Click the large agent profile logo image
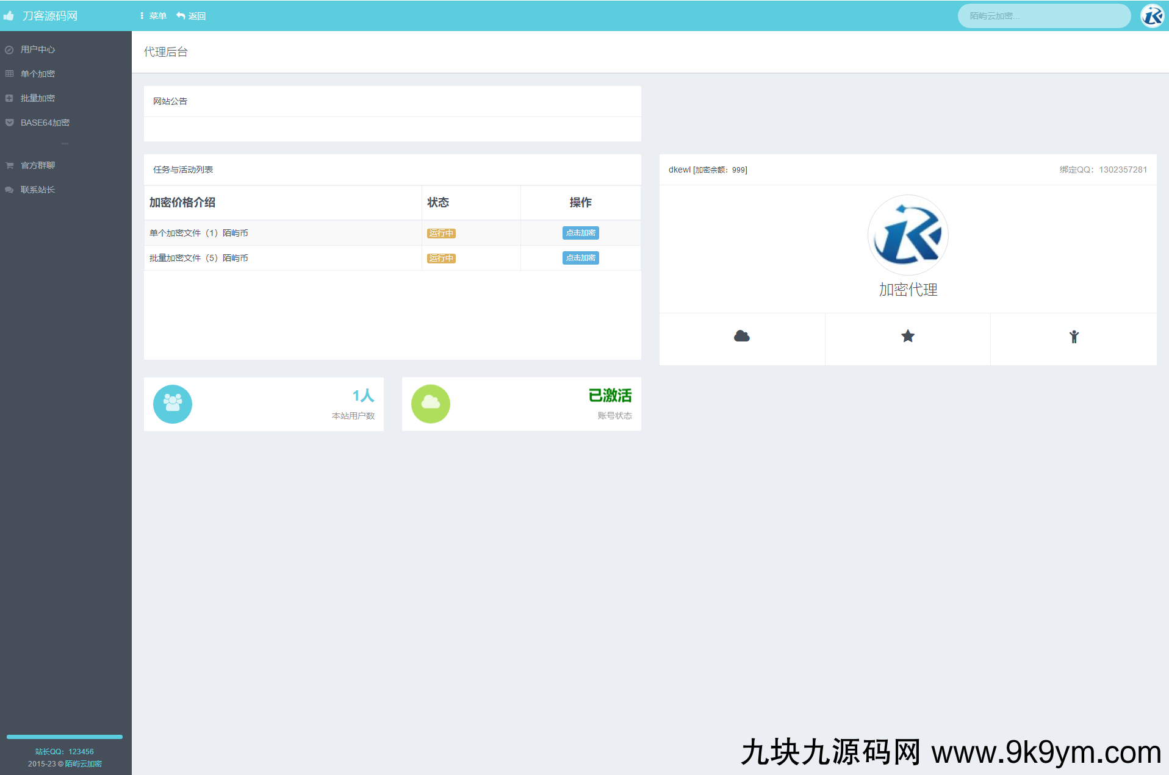The image size is (1169, 775). click(x=907, y=235)
